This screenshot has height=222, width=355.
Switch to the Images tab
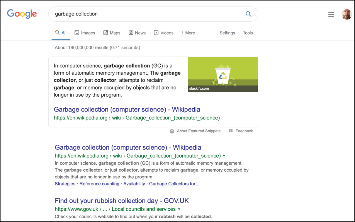[85, 33]
